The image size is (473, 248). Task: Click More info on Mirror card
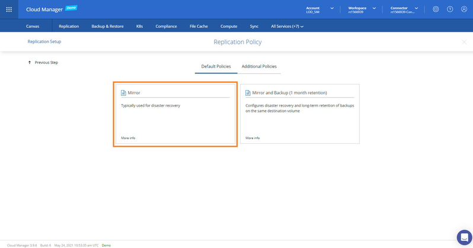(128, 138)
